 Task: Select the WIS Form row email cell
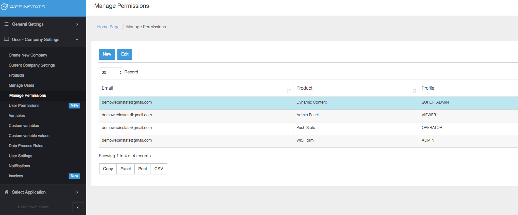click(196, 141)
